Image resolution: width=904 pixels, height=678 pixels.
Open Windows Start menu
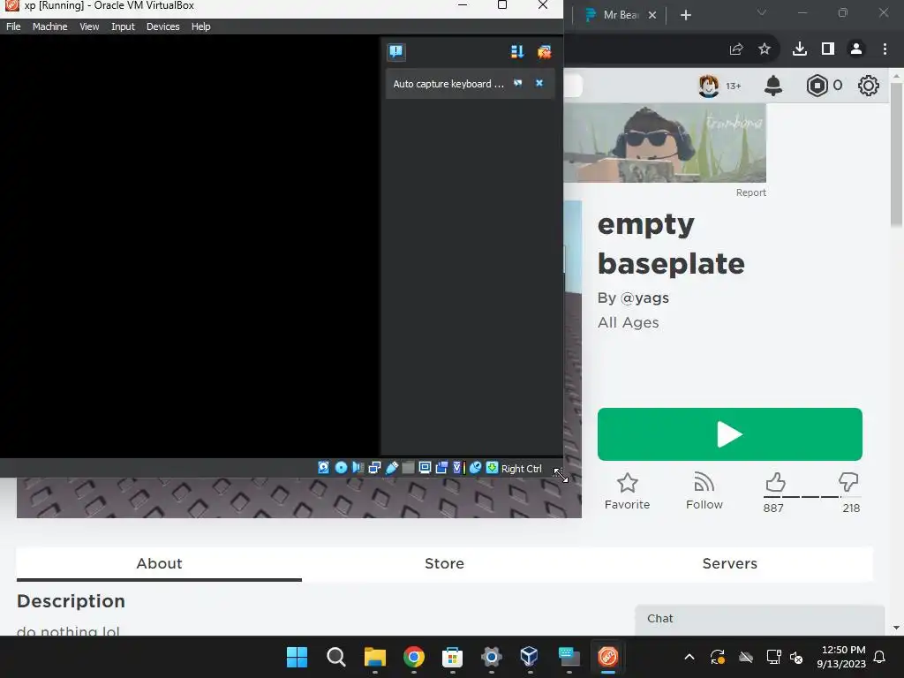pos(297,657)
